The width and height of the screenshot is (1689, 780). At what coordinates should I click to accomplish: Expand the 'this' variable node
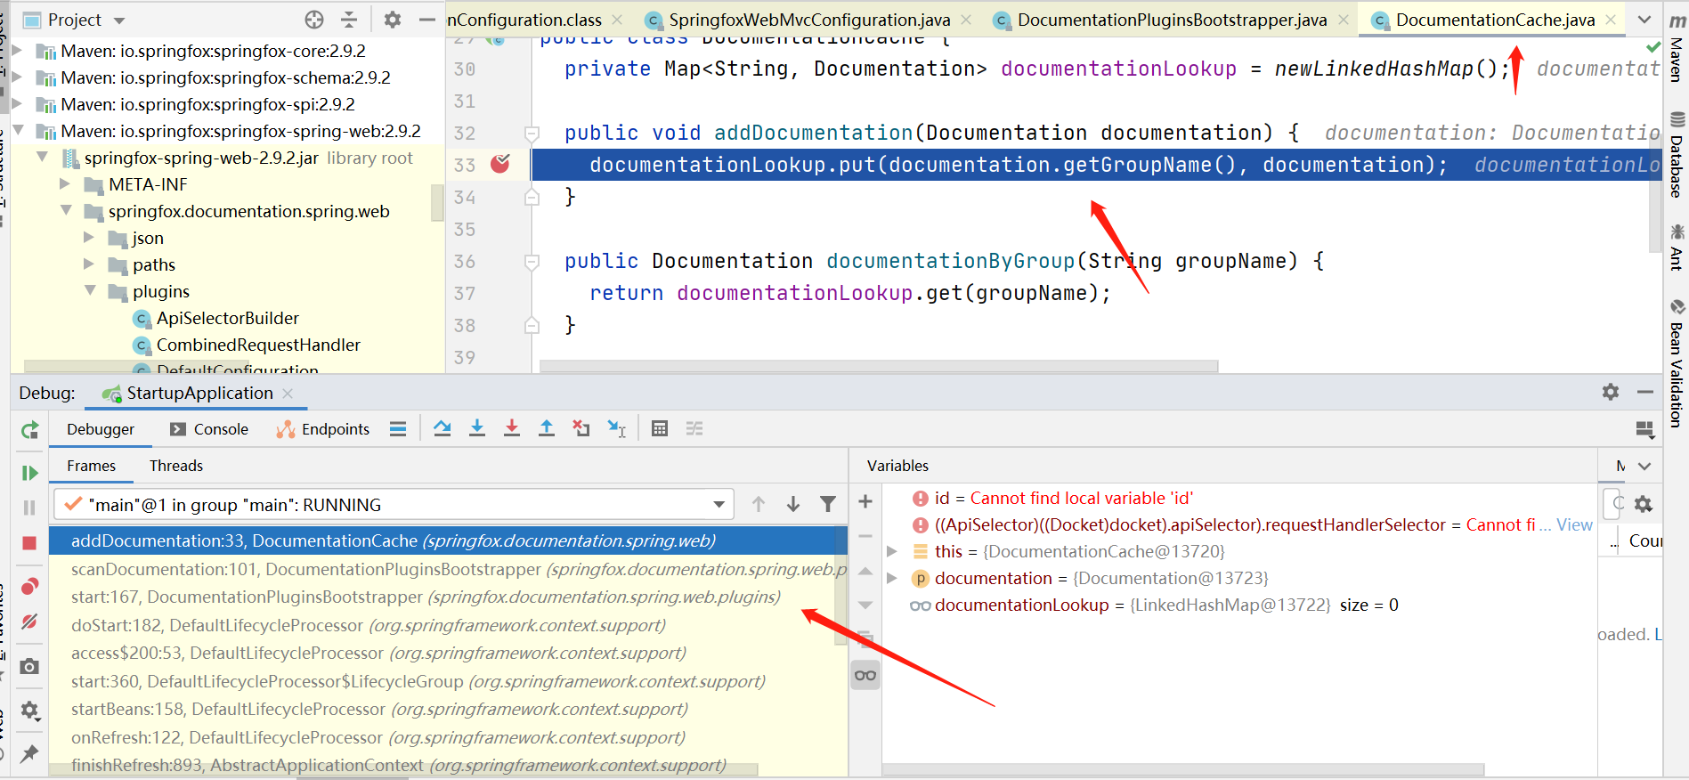coord(891,551)
